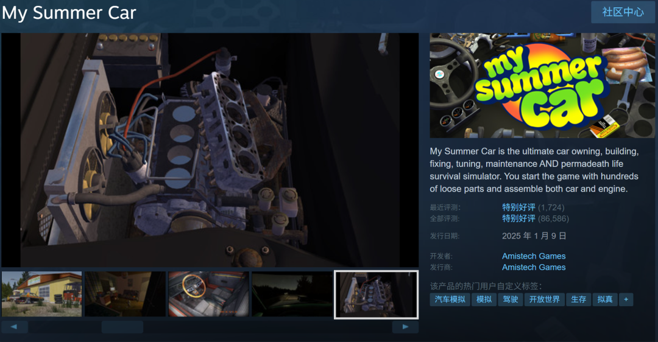This screenshot has height=342, width=658.
Task: Click the 驾驶 tag
Action: [x=511, y=299]
